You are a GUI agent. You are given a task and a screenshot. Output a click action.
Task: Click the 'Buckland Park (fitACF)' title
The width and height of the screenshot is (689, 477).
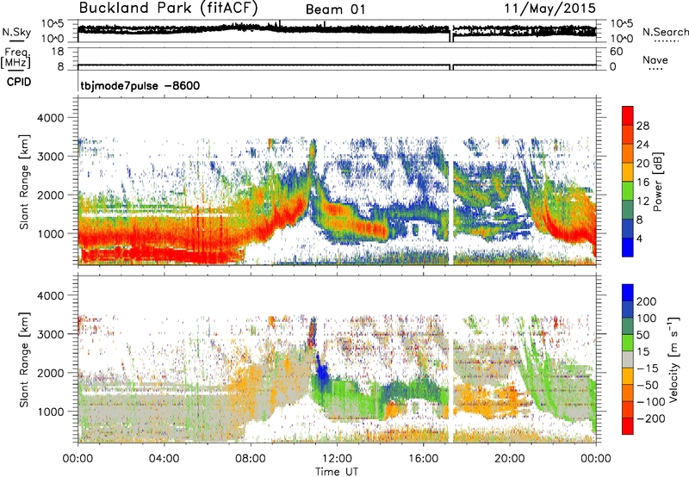[168, 8]
